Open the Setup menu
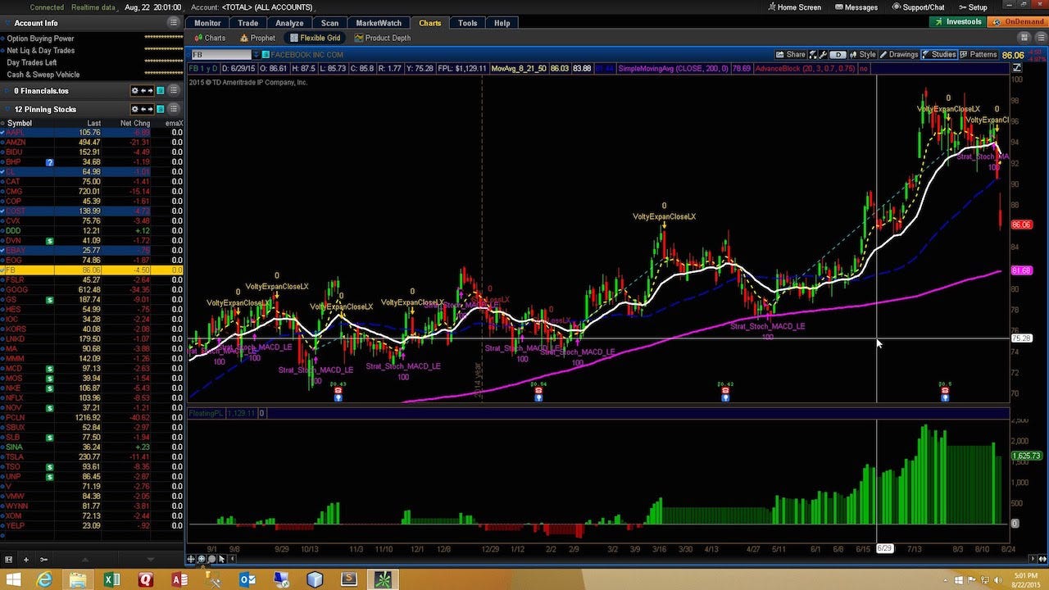1049x590 pixels. (x=972, y=7)
